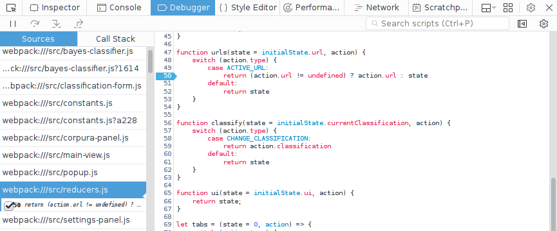The height and width of the screenshot is (231, 557).
Task: Click CHANGE_CLASSIFICATION constant in code
Action: coord(267,139)
